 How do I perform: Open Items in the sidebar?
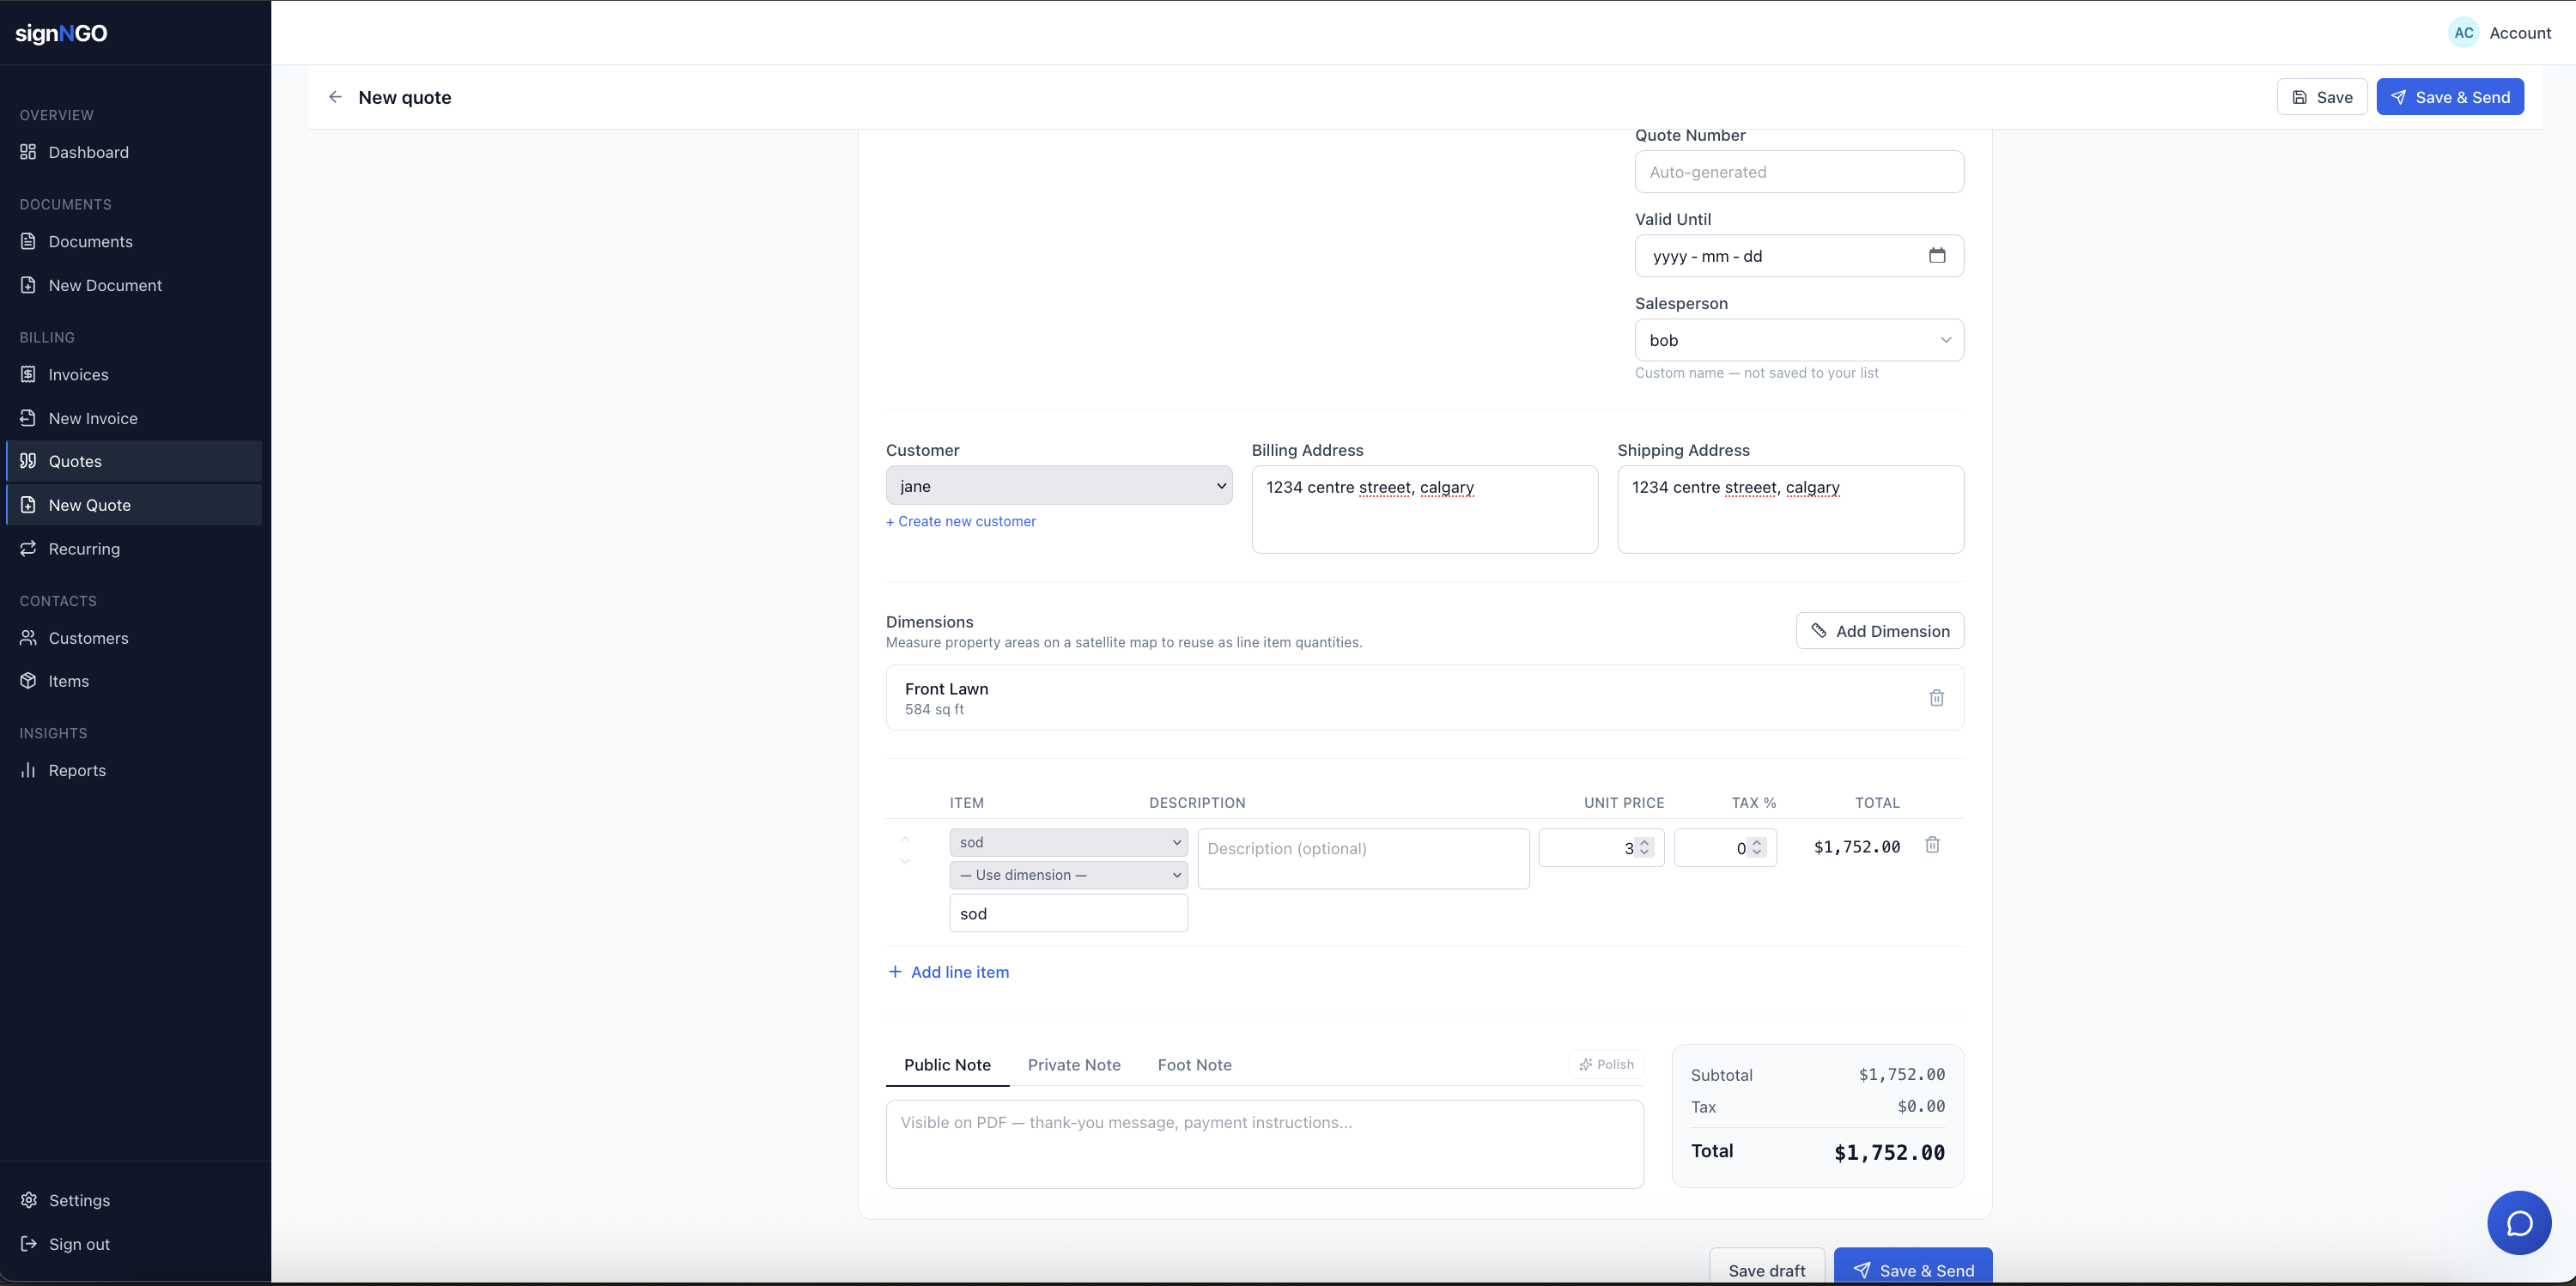pyautogui.click(x=134, y=681)
